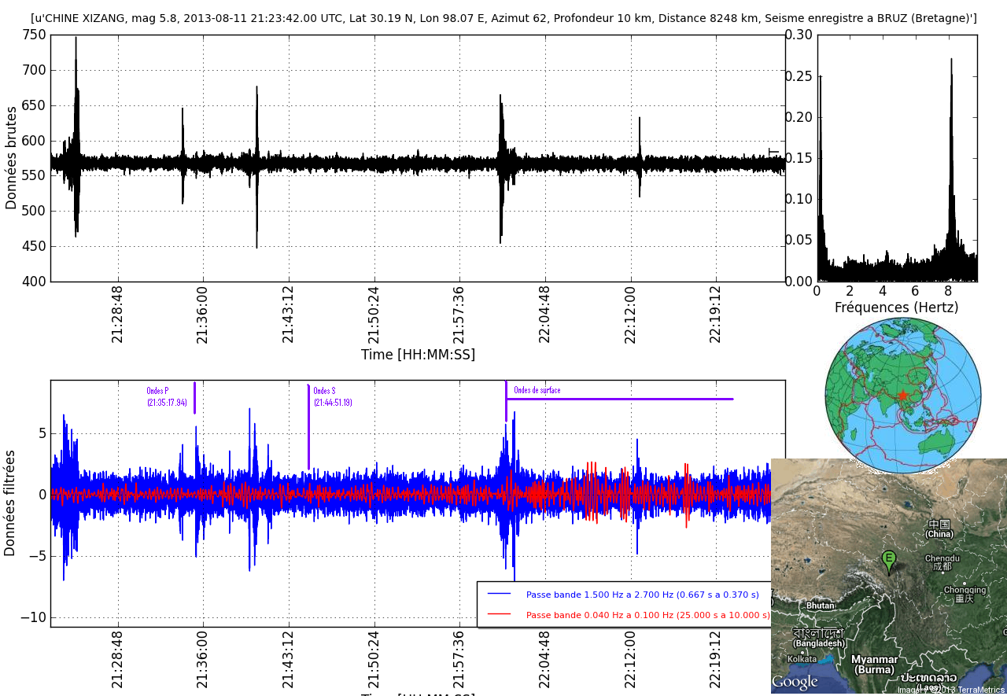Image resolution: width=1007 pixels, height=696 pixels.
Task: Click the red star on the globe
Action: [903, 395]
